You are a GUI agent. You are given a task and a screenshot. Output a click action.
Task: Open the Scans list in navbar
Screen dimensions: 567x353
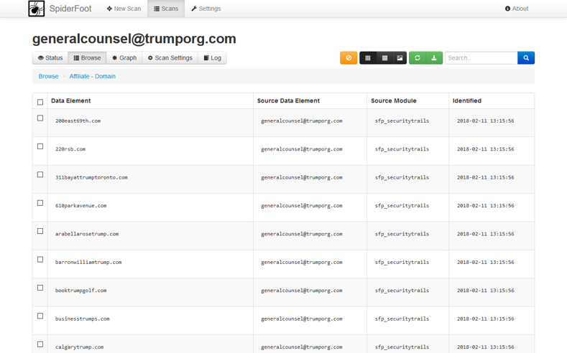point(166,9)
